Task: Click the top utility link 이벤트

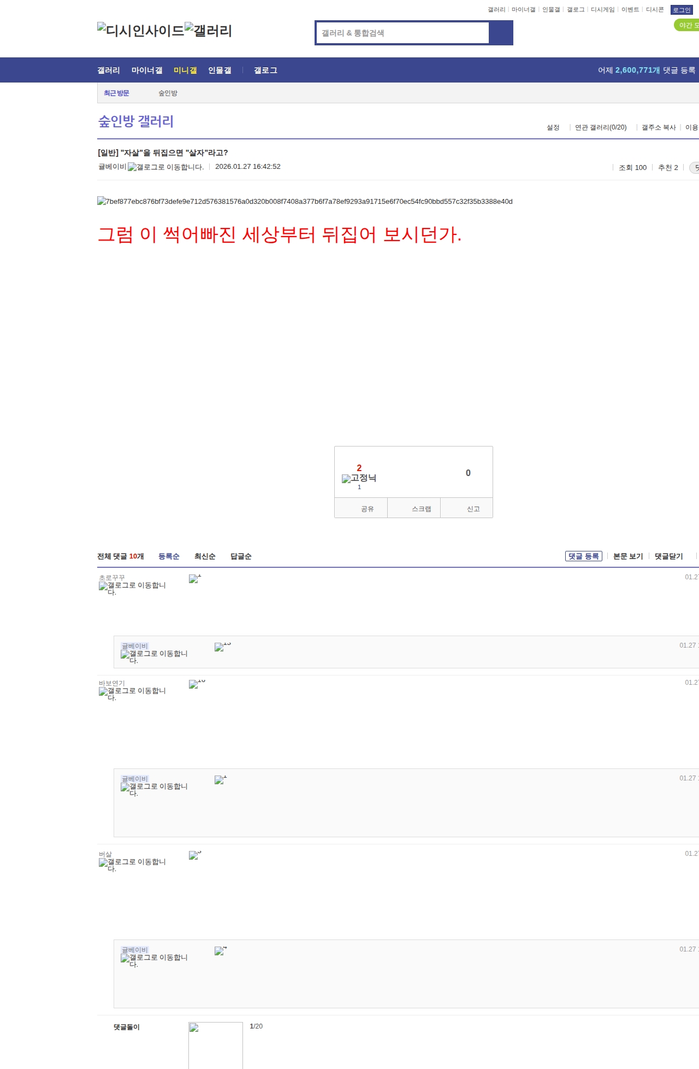Action: 630,10
